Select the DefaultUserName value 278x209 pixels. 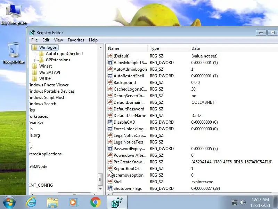point(130,116)
